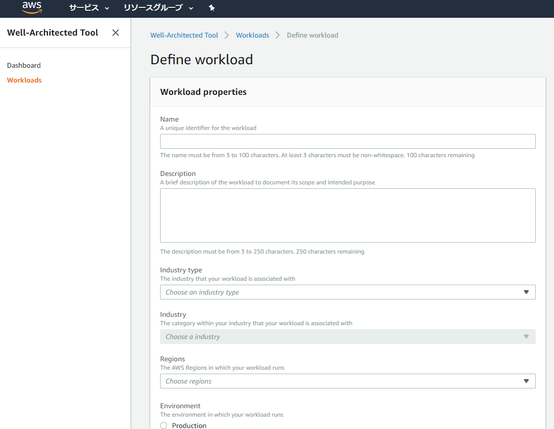Open the Regions dropdown
Image resolution: width=554 pixels, height=429 pixels.
347,381
